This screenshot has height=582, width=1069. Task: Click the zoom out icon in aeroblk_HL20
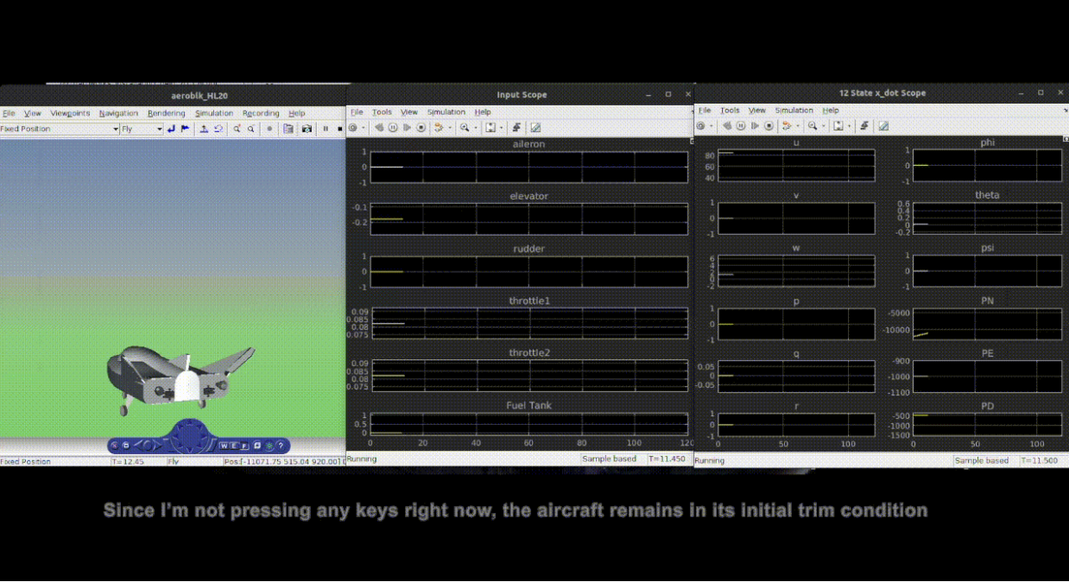(x=251, y=129)
